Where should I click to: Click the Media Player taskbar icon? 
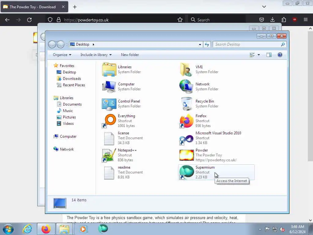click(83, 229)
